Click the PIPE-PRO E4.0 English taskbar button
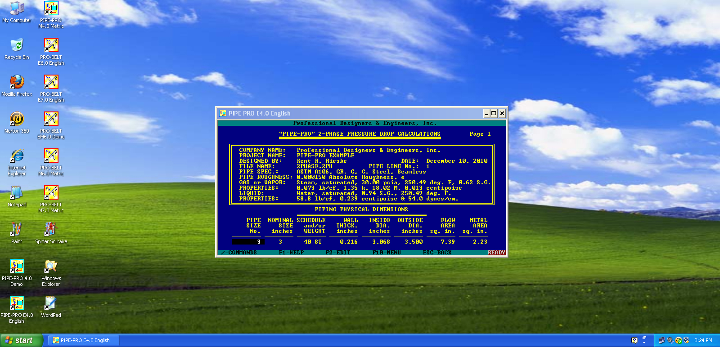720x347 pixels. [83, 340]
